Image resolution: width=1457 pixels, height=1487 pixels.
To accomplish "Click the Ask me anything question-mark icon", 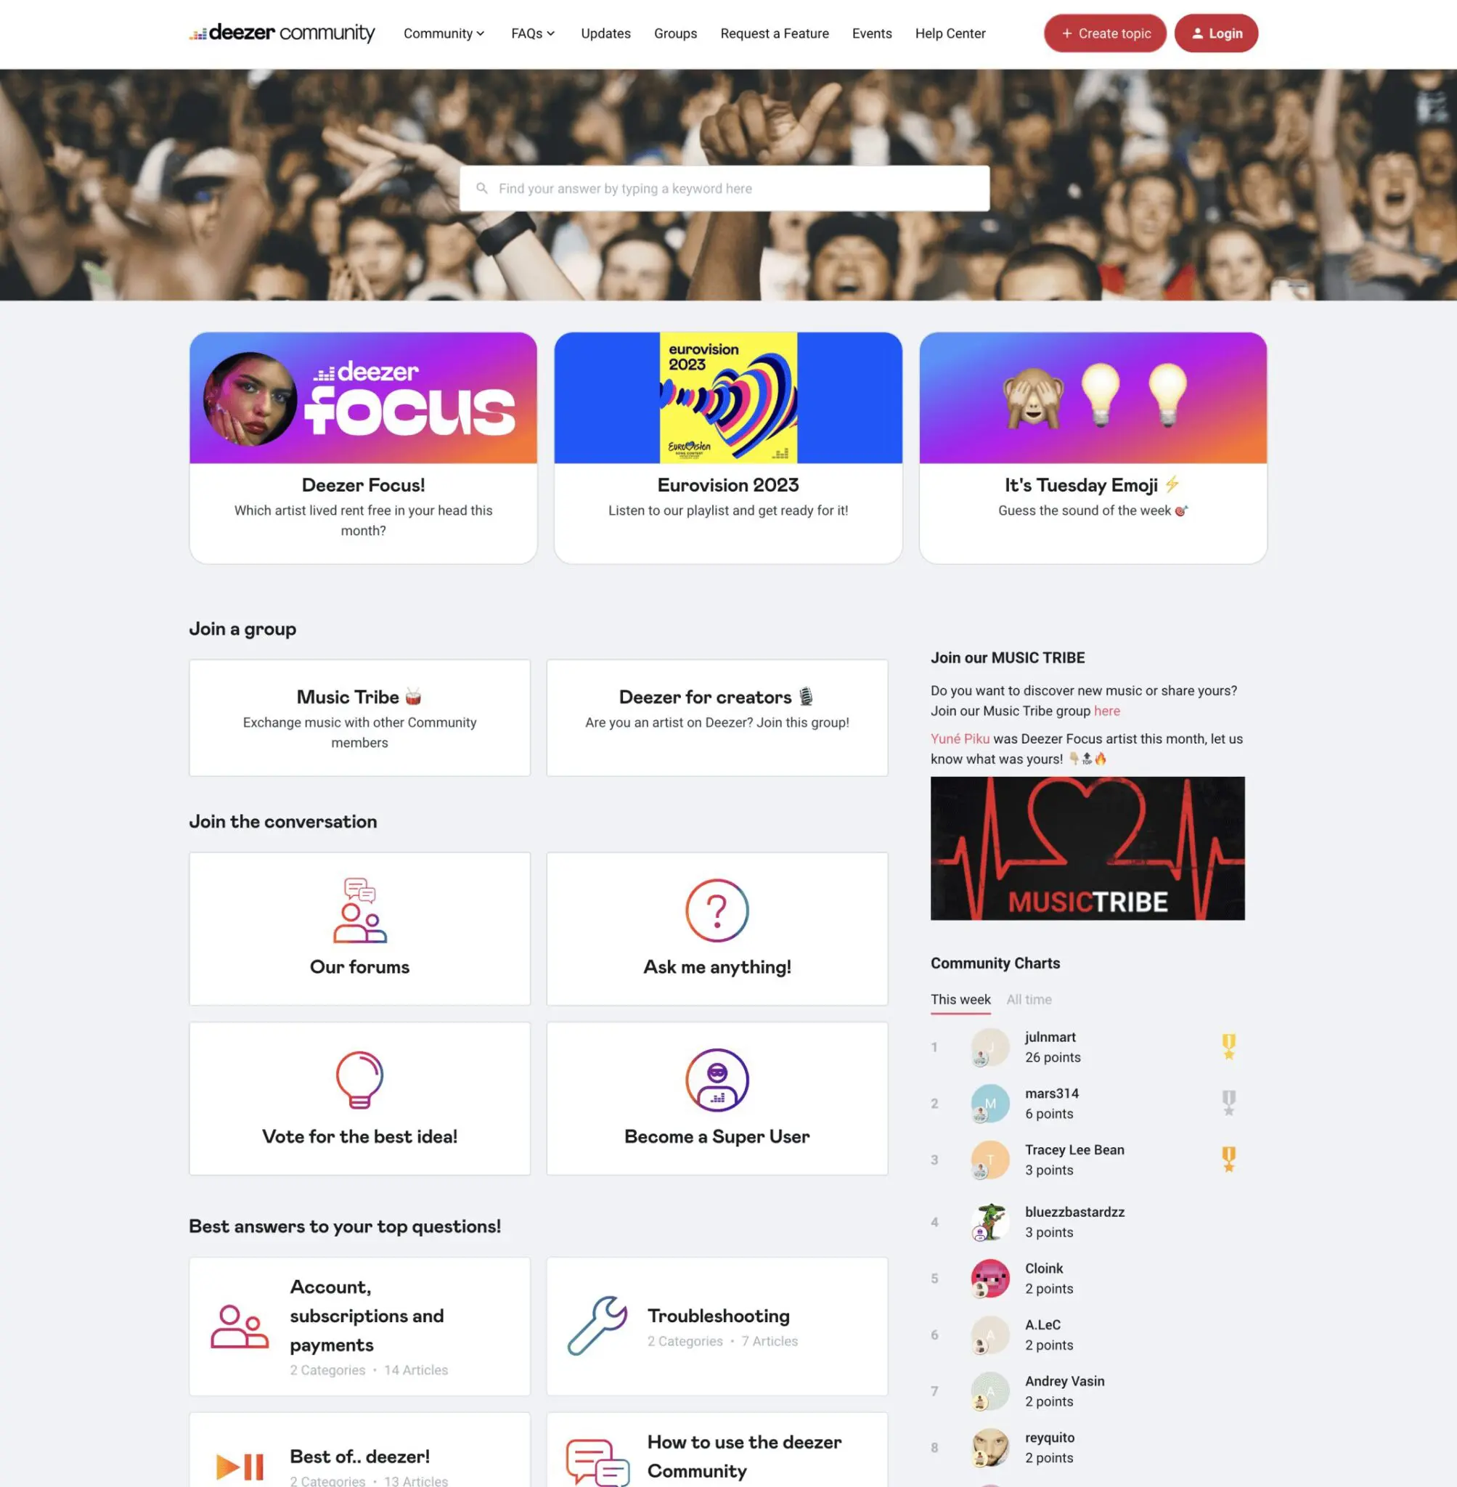I will point(717,910).
